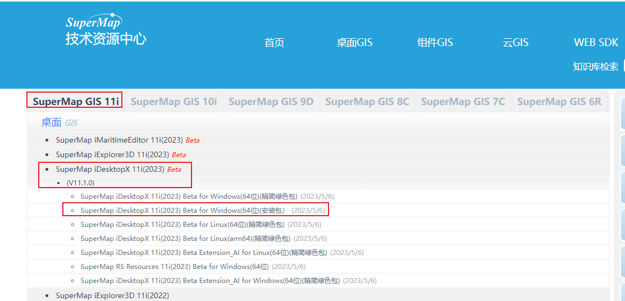Click the red Beta tag beside iMaritimeEditor
The image size is (625, 301).
[x=193, y=141]
